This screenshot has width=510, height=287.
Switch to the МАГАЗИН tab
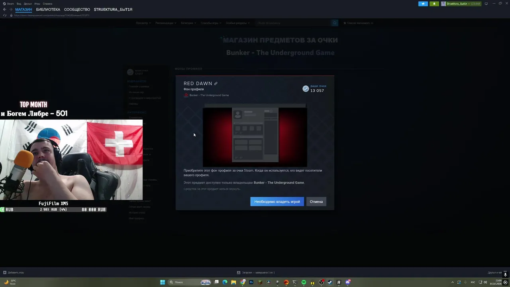(24, 9)
